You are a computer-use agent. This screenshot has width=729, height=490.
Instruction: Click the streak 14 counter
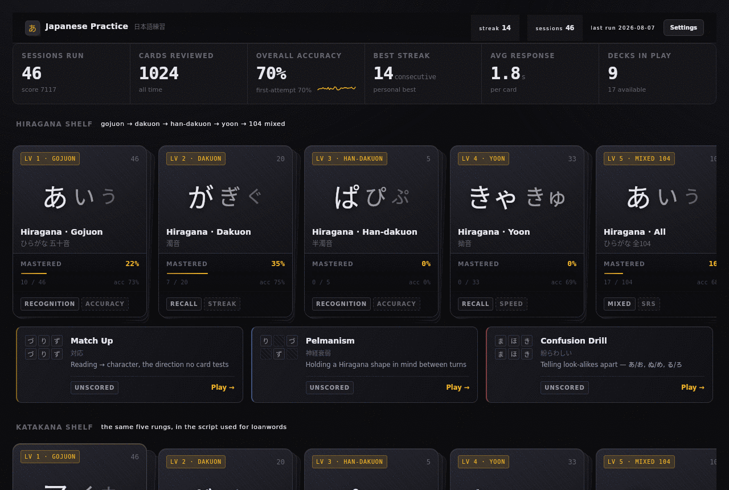[495, 28]
